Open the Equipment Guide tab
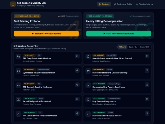The width and height of the screenshot is (165, 124). coord(123,4)
